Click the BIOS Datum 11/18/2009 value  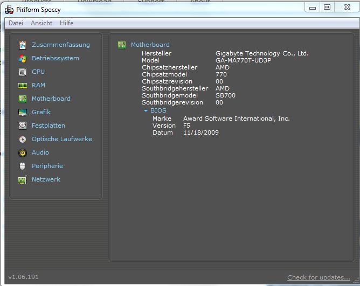tap(201, 132)
